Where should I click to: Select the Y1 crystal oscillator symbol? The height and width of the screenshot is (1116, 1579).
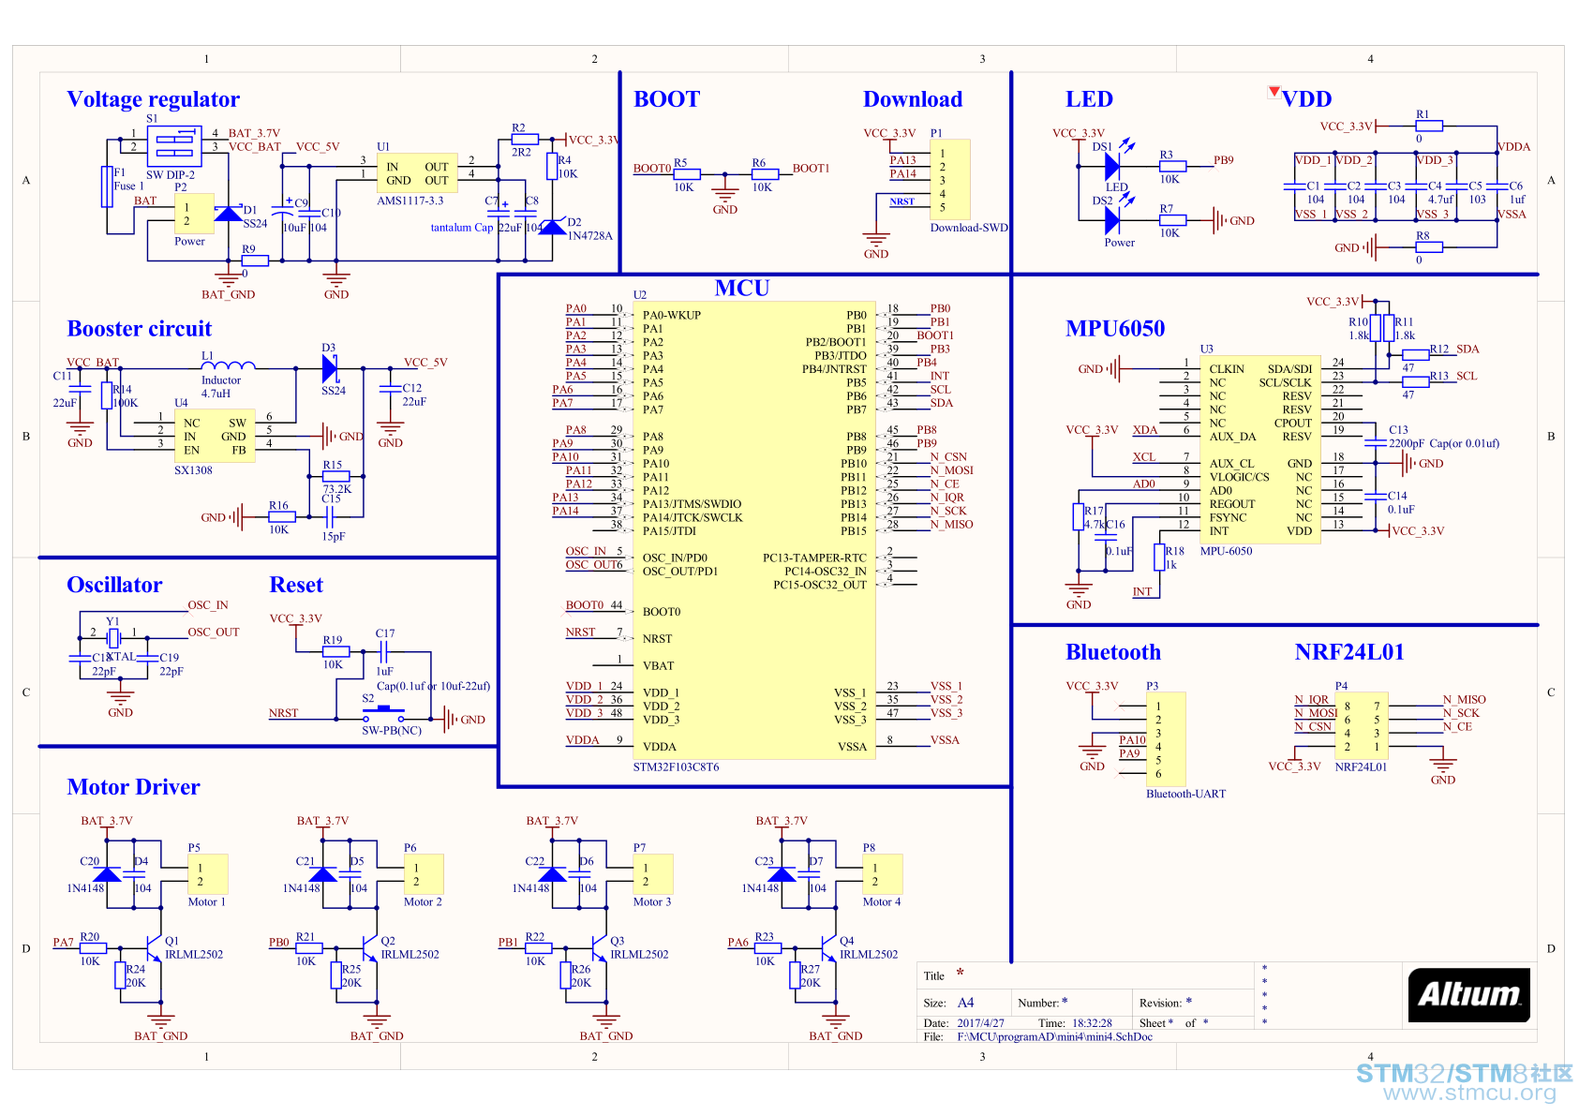pos(113,638)
